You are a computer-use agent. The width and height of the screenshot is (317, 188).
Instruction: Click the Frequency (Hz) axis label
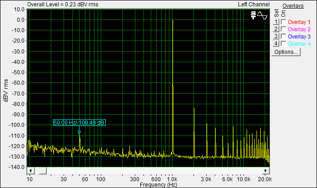click(158, 184)
